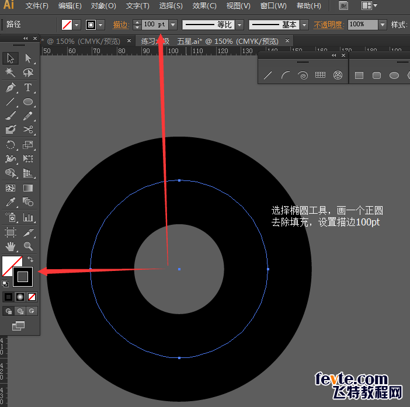Open the stroke color dropdown in control bar

100,25
